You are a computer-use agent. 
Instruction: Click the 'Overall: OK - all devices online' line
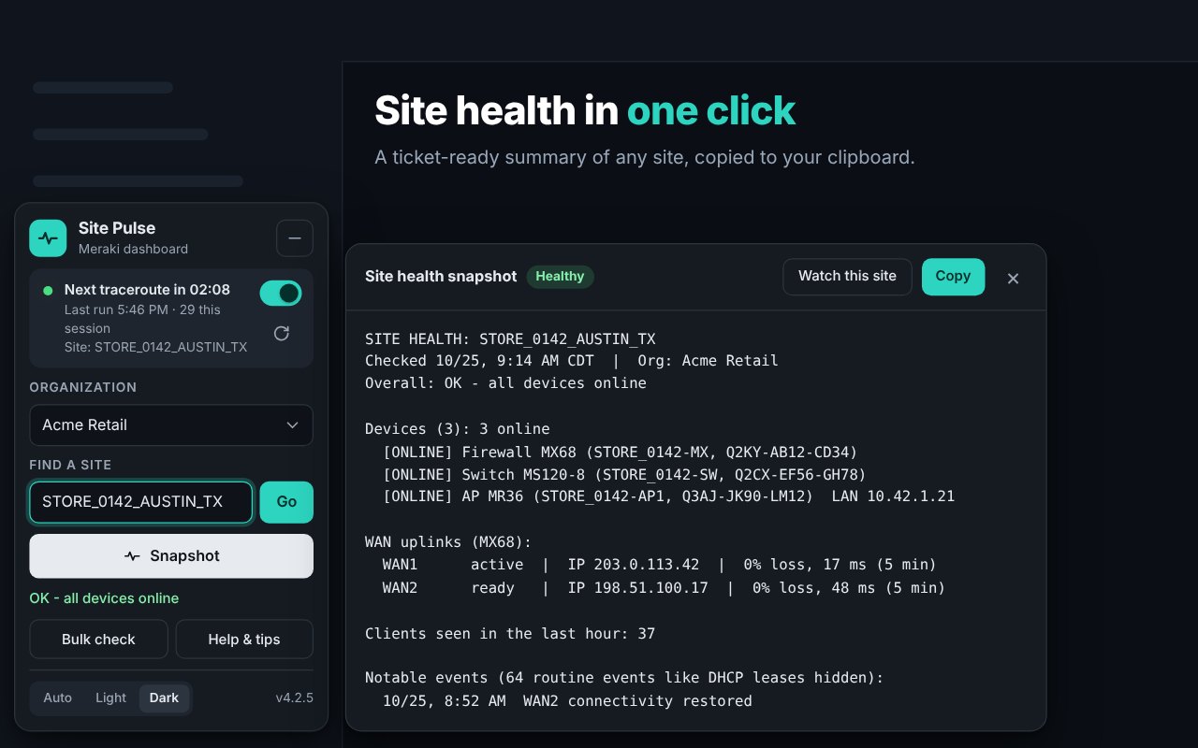point(505,383)
